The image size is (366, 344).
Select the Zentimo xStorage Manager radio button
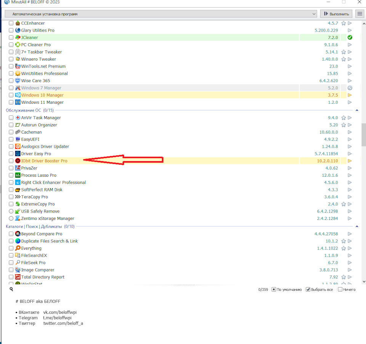click(x=11, y=218)
